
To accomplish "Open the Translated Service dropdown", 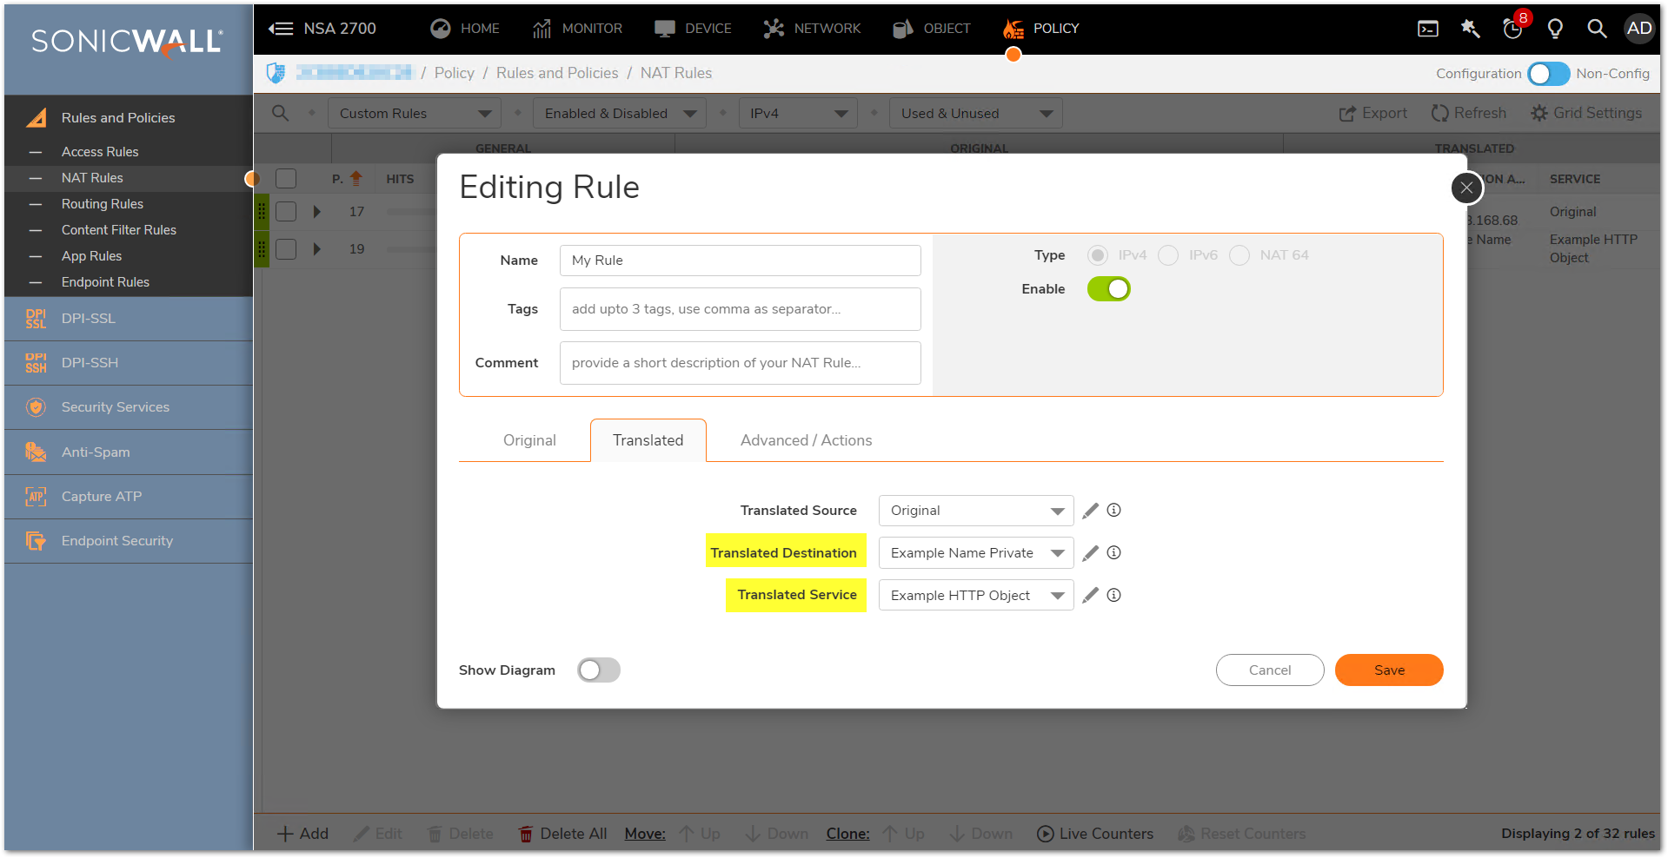I will coord(975,596).
